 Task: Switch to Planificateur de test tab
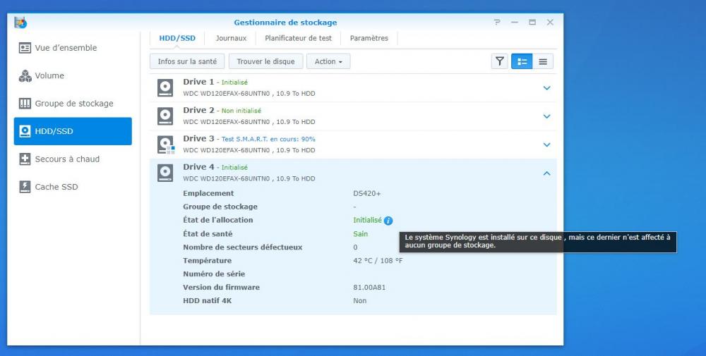click(x=298, y=38)
